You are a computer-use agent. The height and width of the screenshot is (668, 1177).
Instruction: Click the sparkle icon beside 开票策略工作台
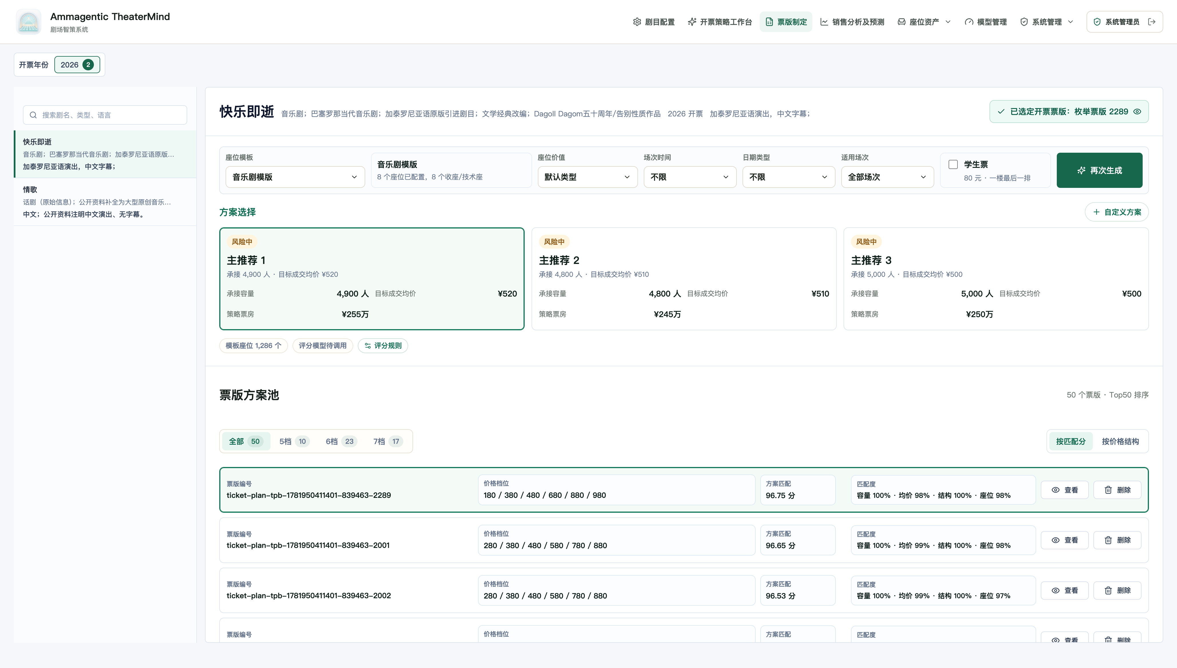pyautogui.click(x=692, y=22)
